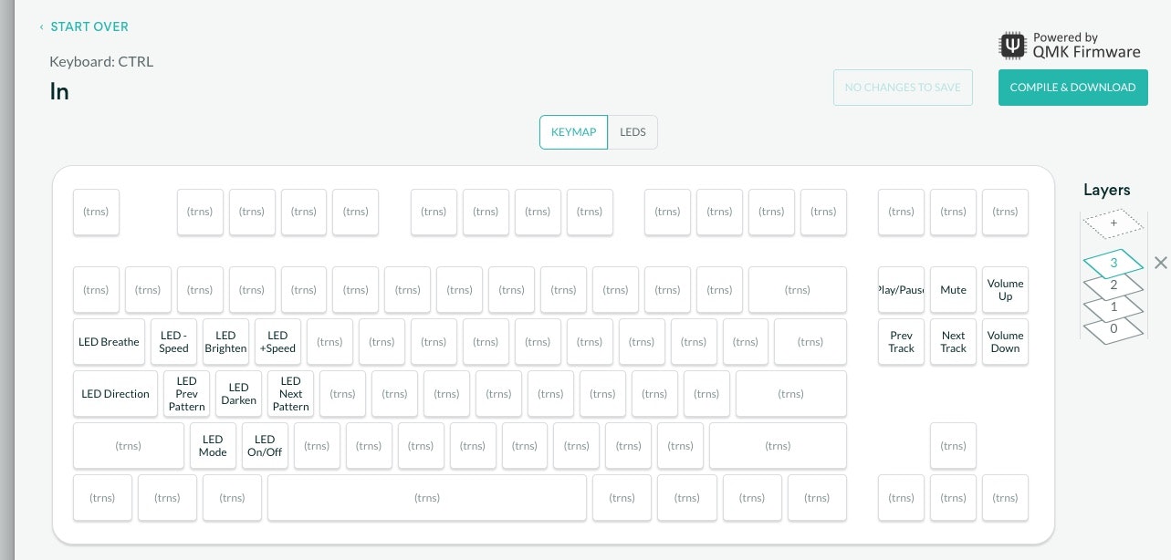The width and height of the screenshot is (1171, 560).
Task: Select layer 1 in Layers stack
Action: click(1113, 307)
